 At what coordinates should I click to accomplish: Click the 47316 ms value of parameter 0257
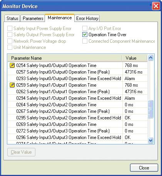tap(134, 72)
